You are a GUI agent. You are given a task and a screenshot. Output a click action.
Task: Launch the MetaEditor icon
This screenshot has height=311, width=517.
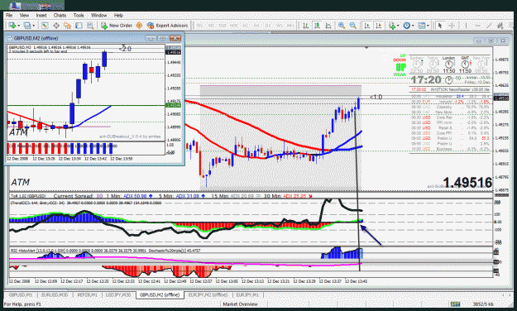(139, 26)
